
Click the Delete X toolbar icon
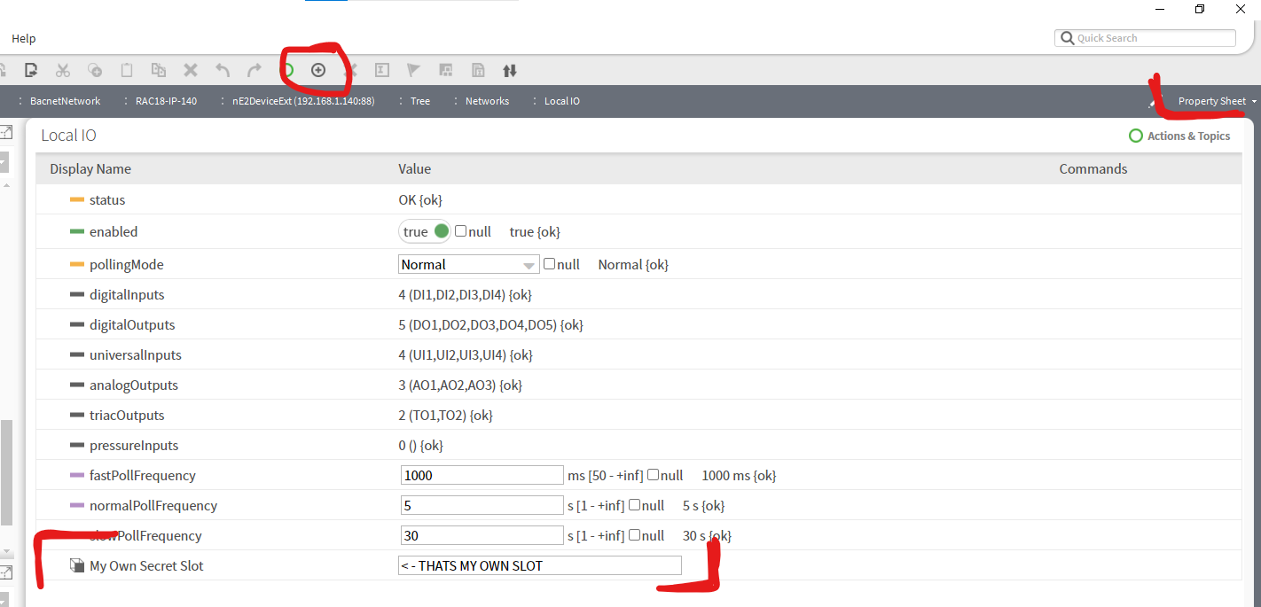click(191, 70)
